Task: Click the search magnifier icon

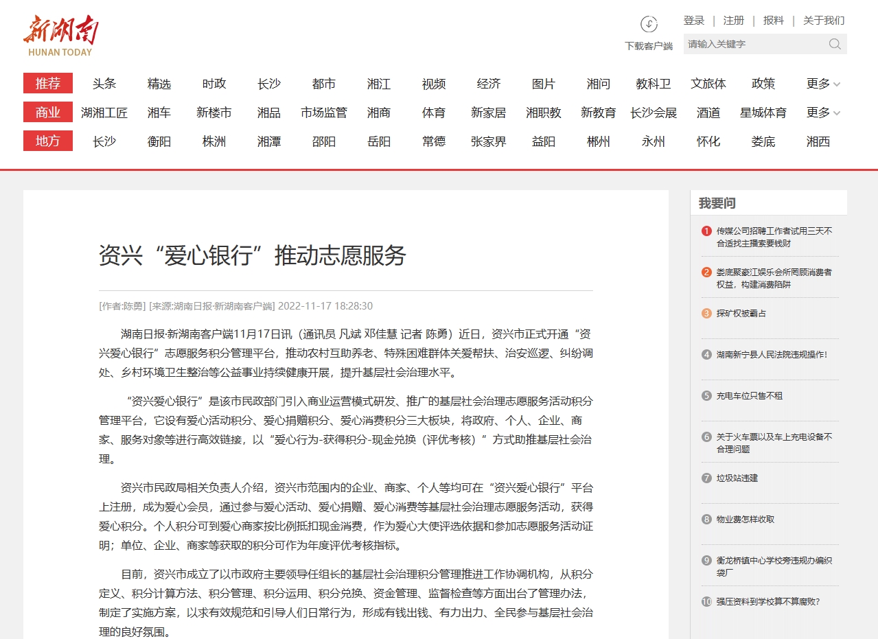Action: pyautogui.click(x=835, y=44)
